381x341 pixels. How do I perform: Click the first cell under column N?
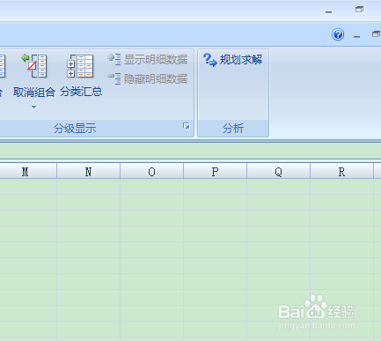tap(88, 187)
